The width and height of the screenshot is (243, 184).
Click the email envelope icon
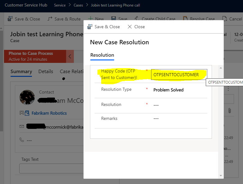22,126
